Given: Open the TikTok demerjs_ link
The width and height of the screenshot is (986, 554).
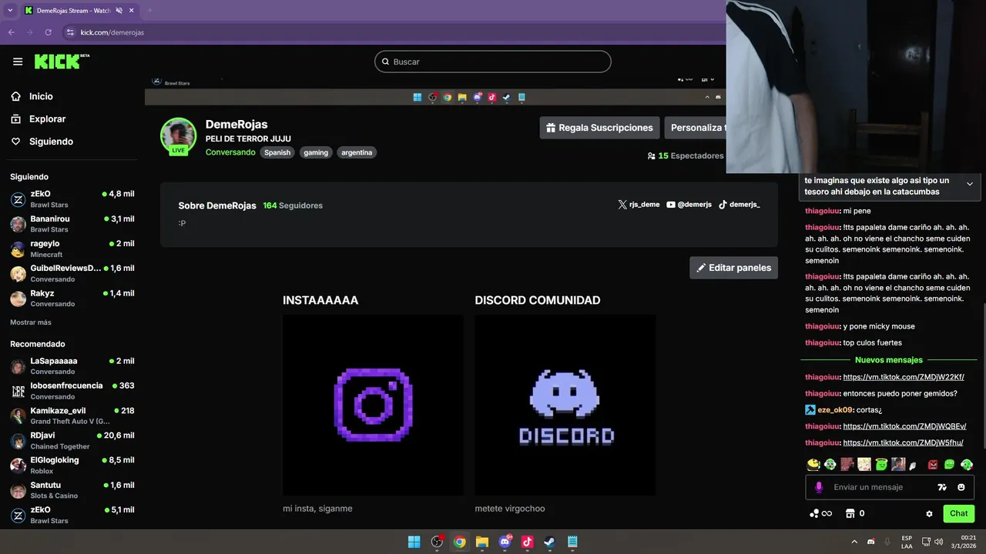Looking at the screenshot, I should (739, 205).
